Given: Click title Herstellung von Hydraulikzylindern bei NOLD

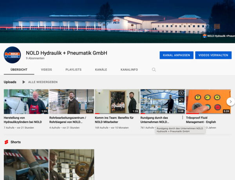Looking at the screenshot, I should [23, 120].
